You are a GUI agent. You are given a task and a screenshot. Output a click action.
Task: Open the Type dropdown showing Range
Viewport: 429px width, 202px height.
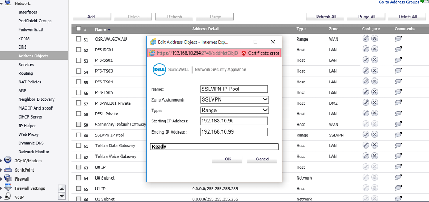234,110
